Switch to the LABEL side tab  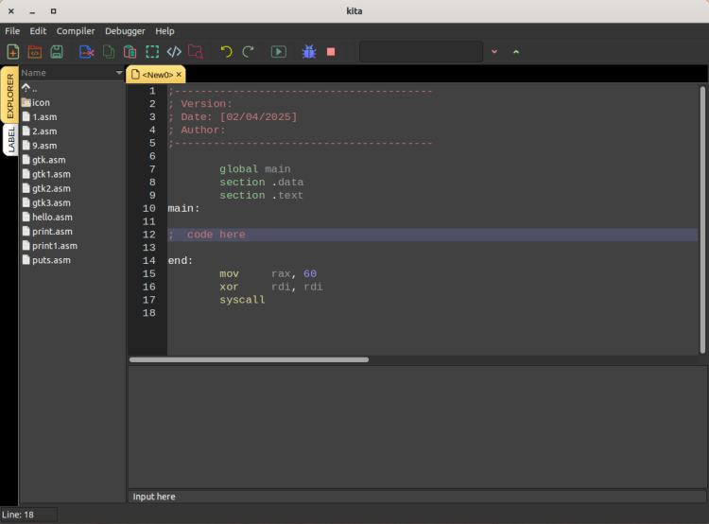pos(10,140)
